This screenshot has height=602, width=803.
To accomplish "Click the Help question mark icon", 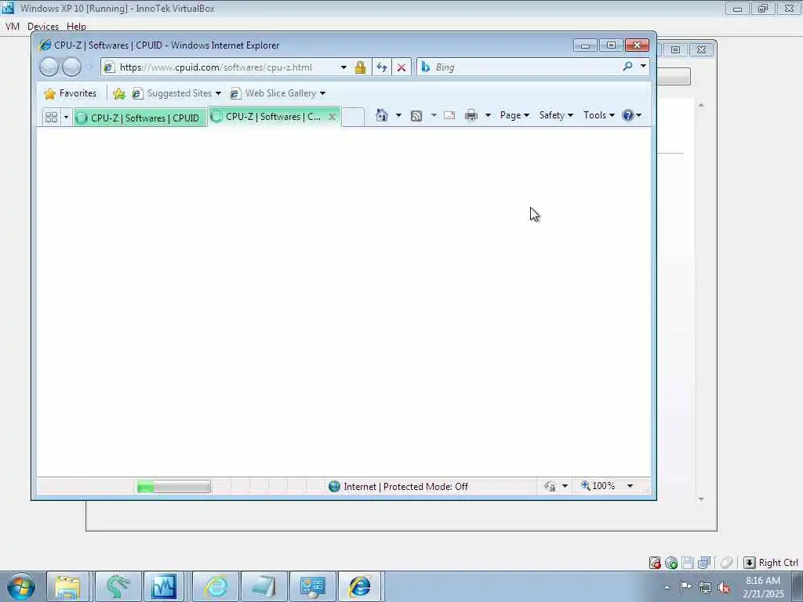I will (628, 115).
